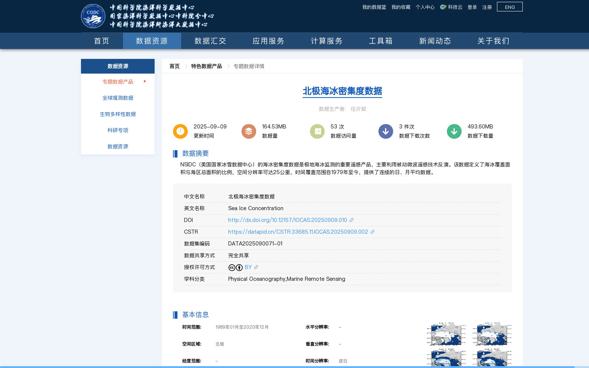Click the orange clock update-time icon

pos(180,131)
